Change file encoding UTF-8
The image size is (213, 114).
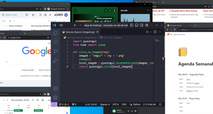(x=116, y=104)
